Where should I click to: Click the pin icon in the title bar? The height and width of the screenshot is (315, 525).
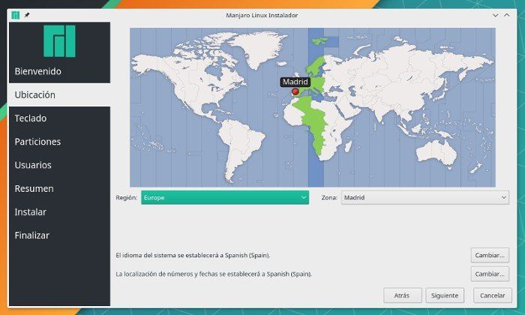click(x=27, y=15)
